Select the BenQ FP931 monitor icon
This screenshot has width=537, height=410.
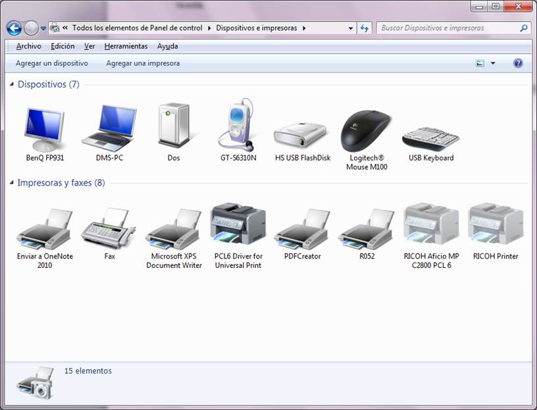[45, 129]
